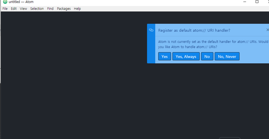Choose No, Never for URI handler

(227, 56)
